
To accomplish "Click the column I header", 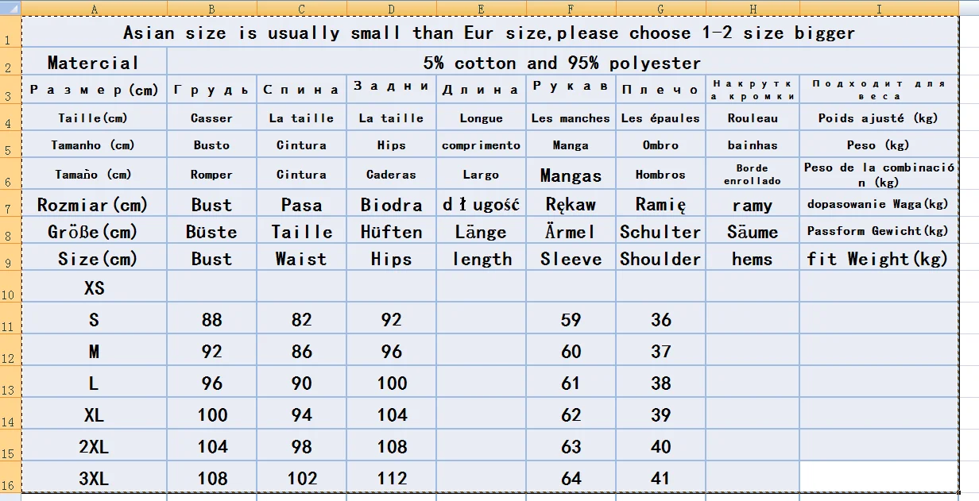I will pos(878,9).
